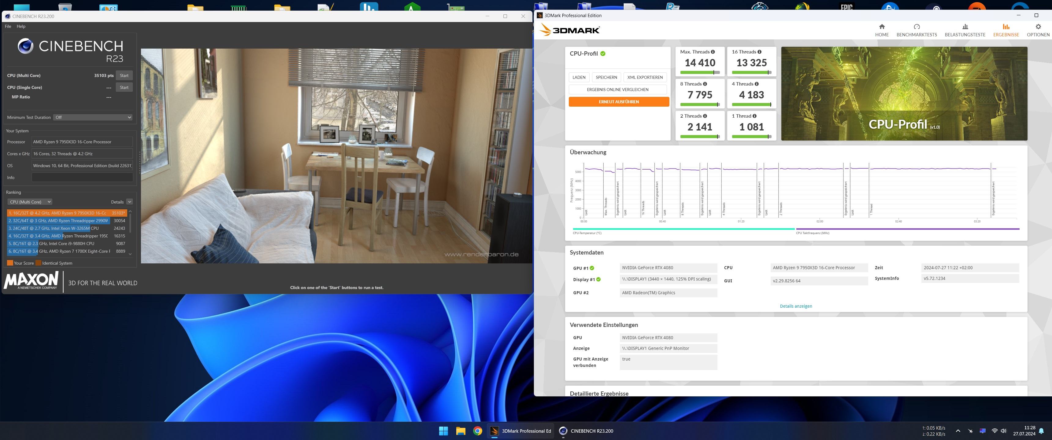Click info icon next to 16 Threads
The image size is (1052, 440).
point(759,52)
